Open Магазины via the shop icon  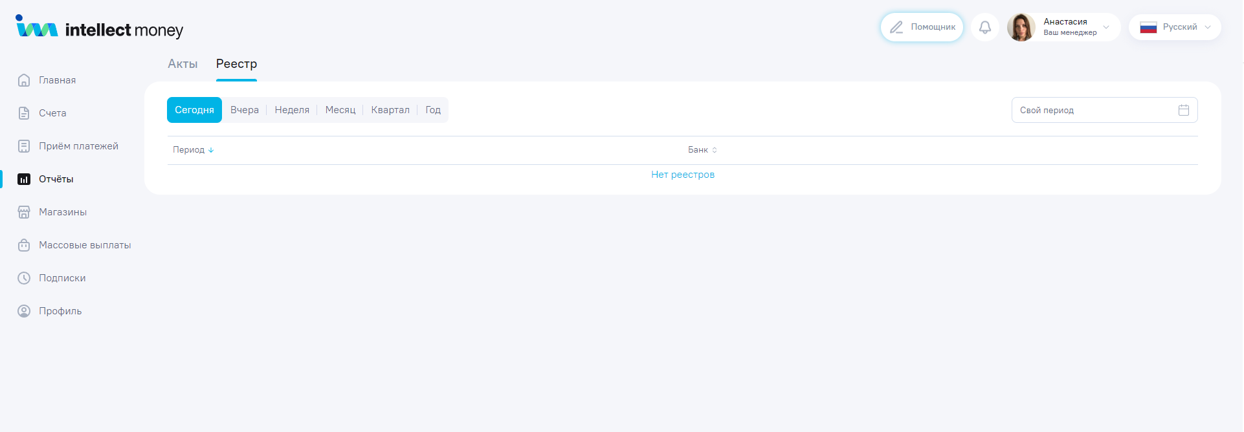coord(24,212)
